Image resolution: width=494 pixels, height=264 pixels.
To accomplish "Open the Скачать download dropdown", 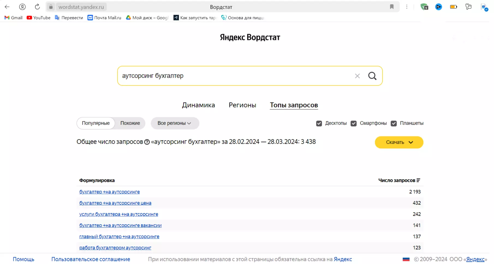I will click(x=399, y=142).
